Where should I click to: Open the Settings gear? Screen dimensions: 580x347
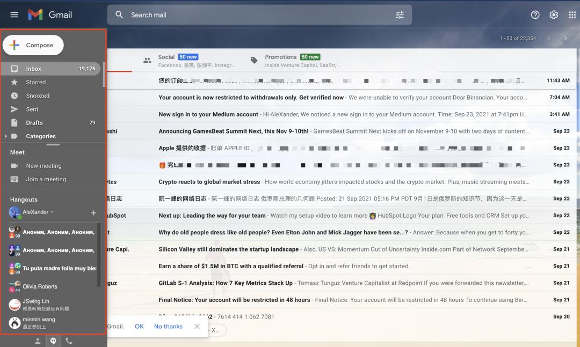coord(553,15)
